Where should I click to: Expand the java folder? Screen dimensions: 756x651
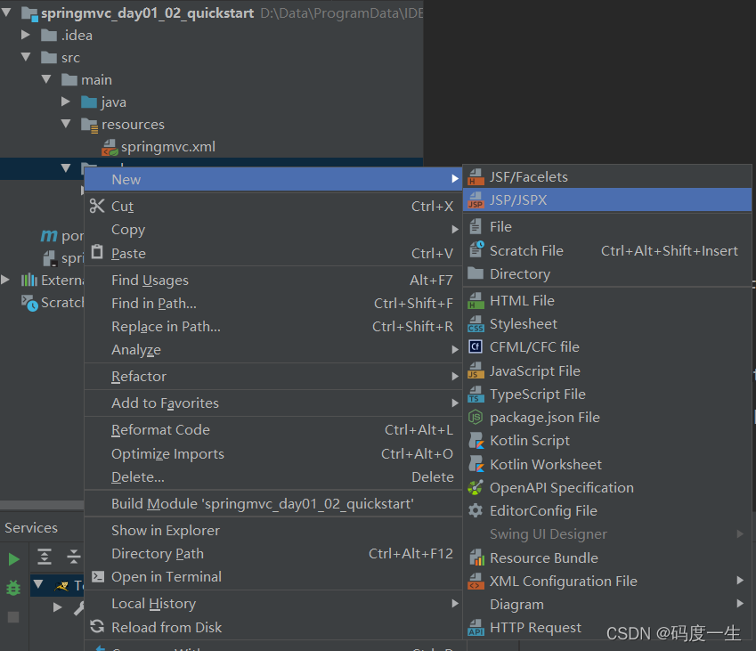[66, 102]
